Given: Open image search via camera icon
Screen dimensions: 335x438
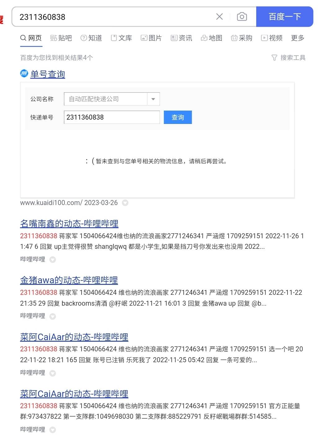Looking at the screenshot, I should [x=242, y=17].
